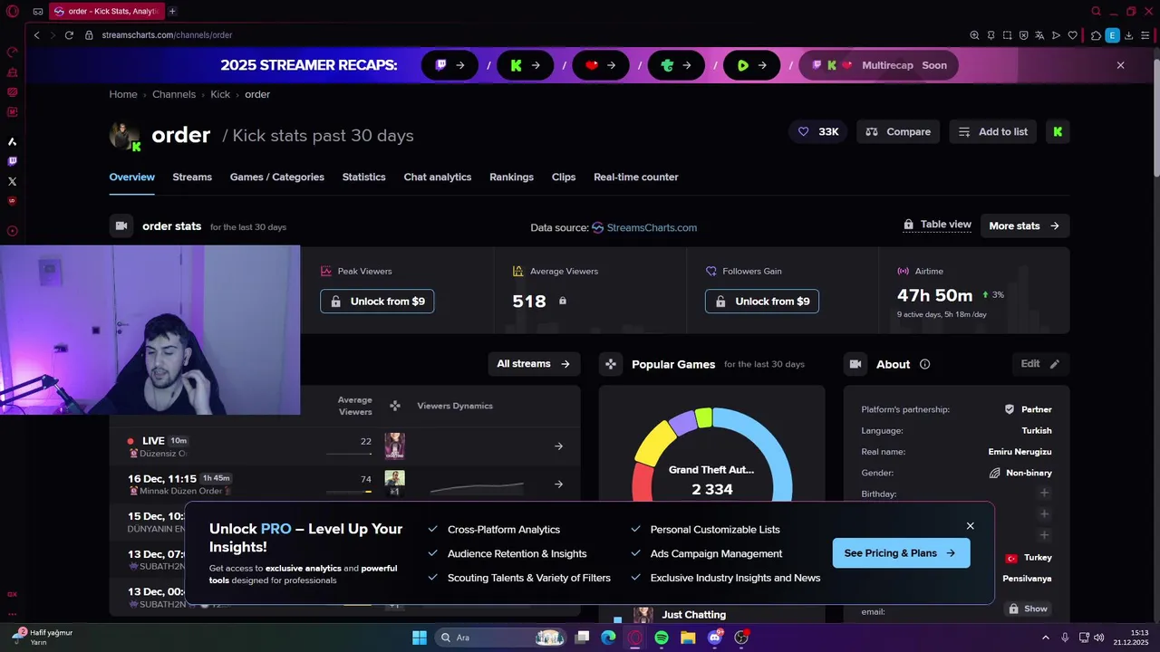
Task: Click the Opera GX logo menu
Action: (13, 12)
